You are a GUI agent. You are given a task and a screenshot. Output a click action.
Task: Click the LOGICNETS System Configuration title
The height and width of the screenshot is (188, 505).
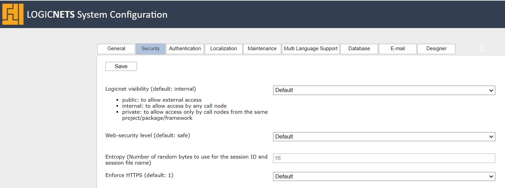tap(97, 15)
